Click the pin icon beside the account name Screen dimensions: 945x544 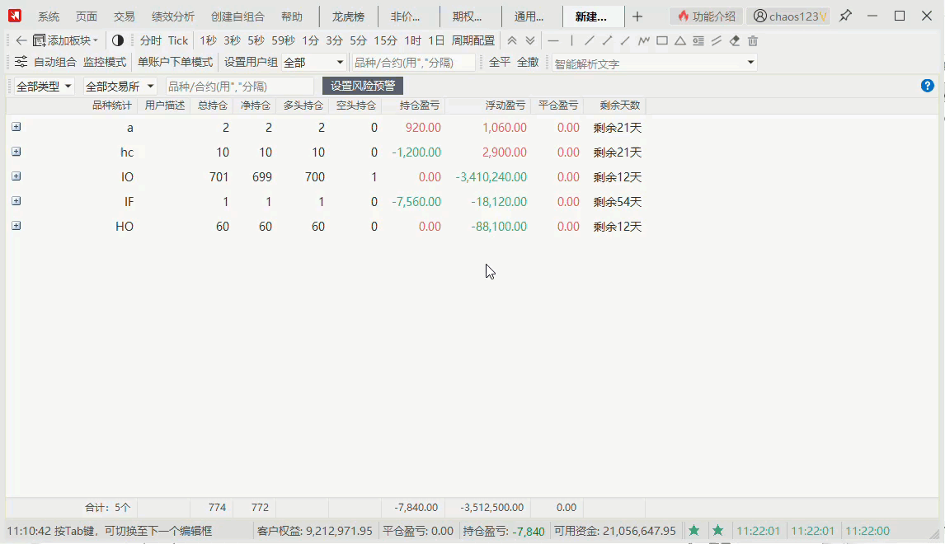(846, 15)
